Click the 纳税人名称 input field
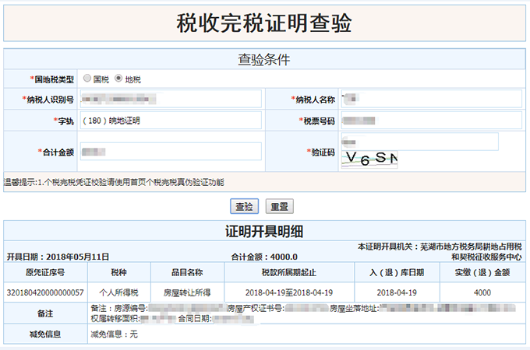 431,100
